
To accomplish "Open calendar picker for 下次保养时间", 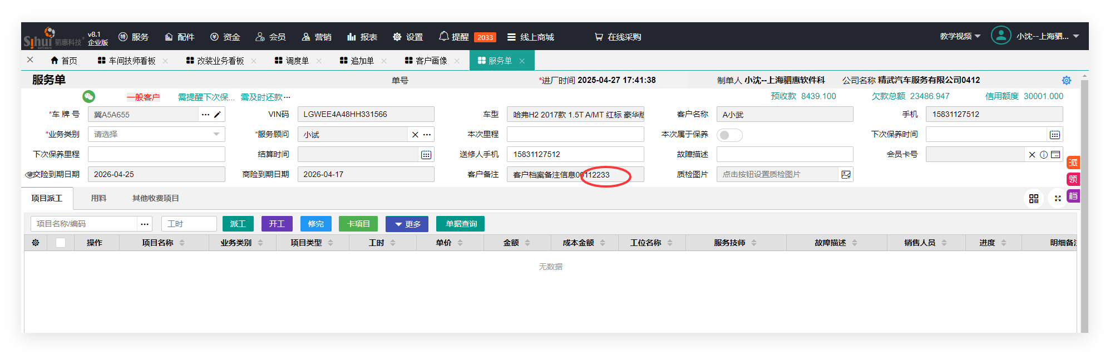I will (x=1054, y=135).
